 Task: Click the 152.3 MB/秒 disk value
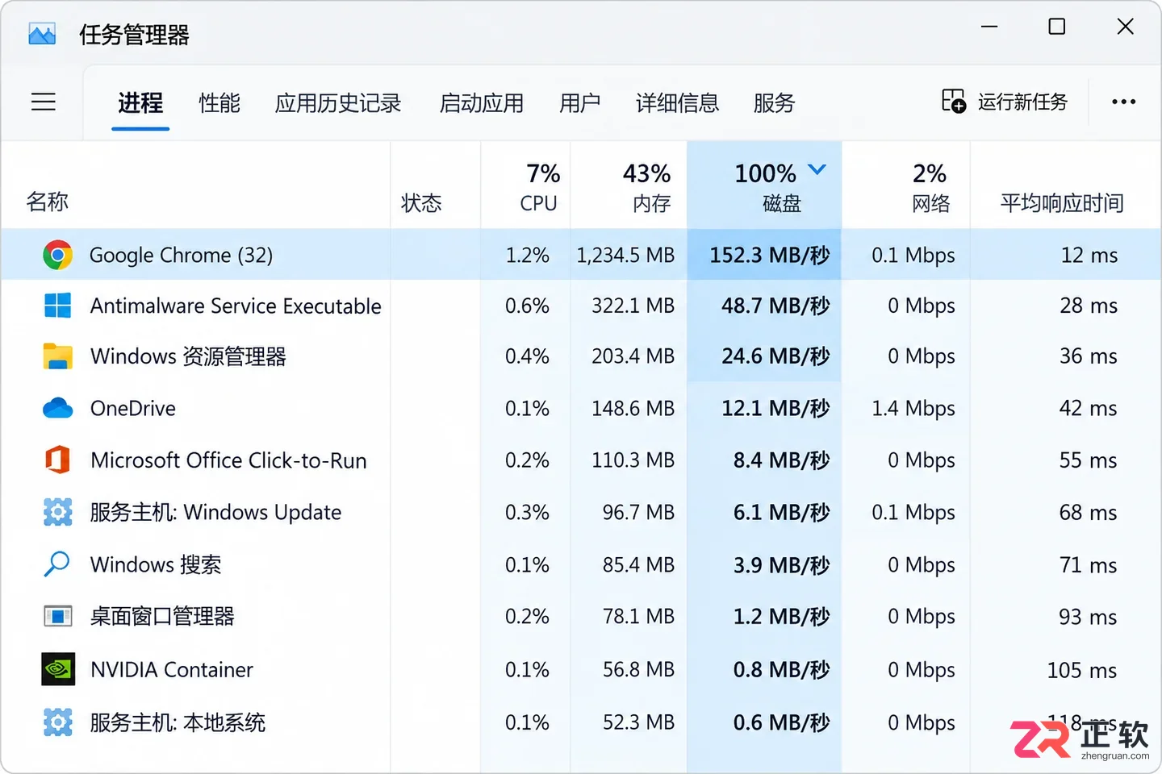[x=770, y=255]
